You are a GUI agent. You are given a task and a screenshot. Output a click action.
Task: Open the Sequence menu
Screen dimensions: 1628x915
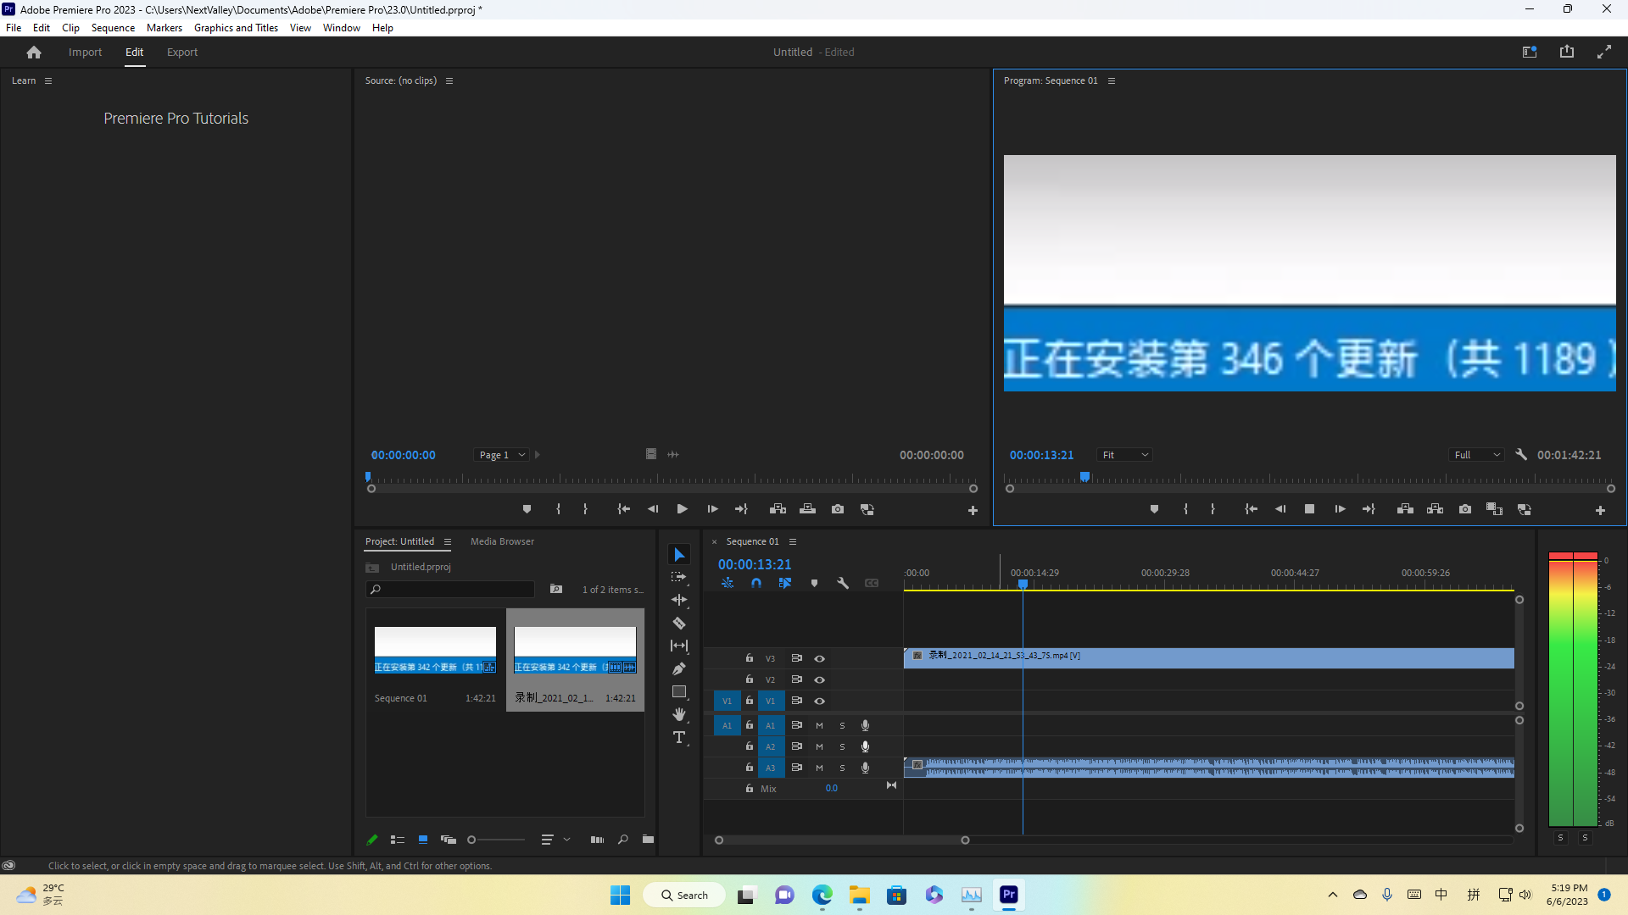click(113, 28)
